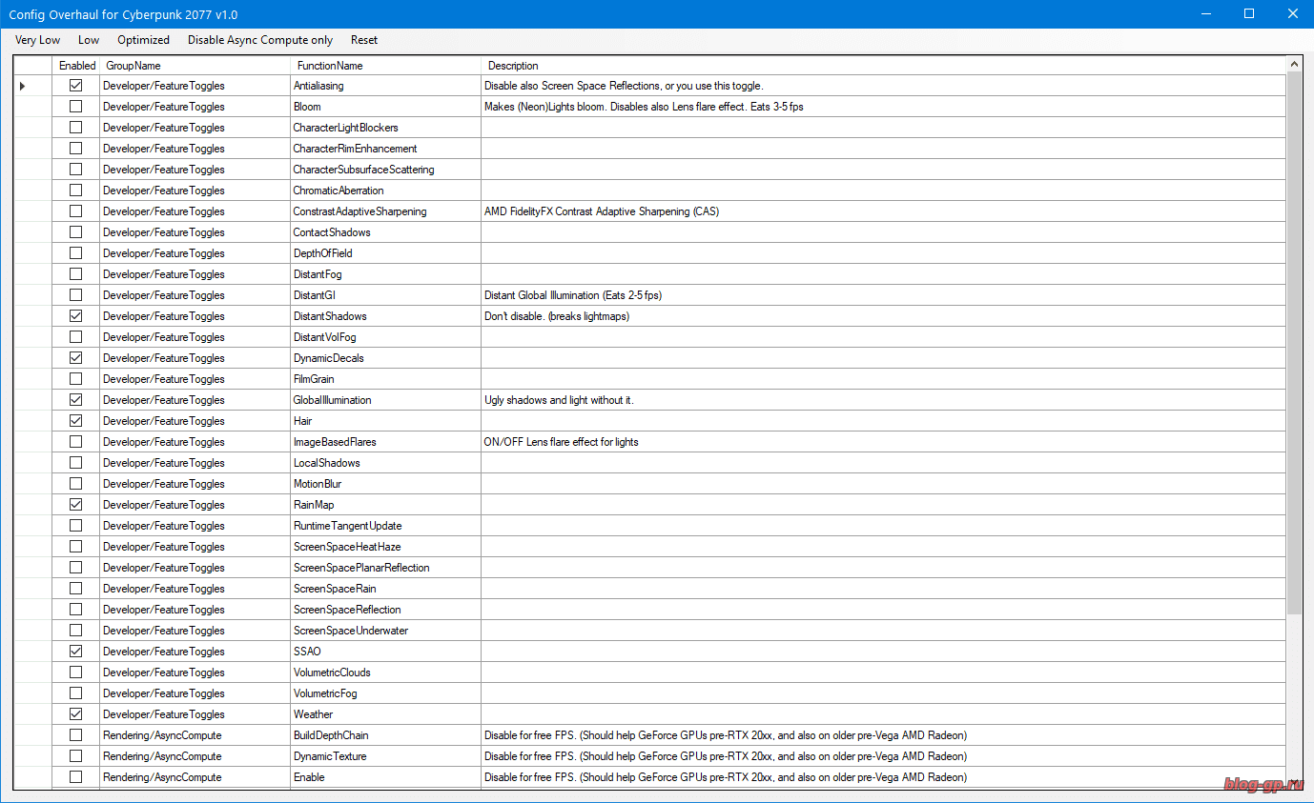Click the 'LocalShadows' function cell

pyautogui.click(x=385, y=463)
